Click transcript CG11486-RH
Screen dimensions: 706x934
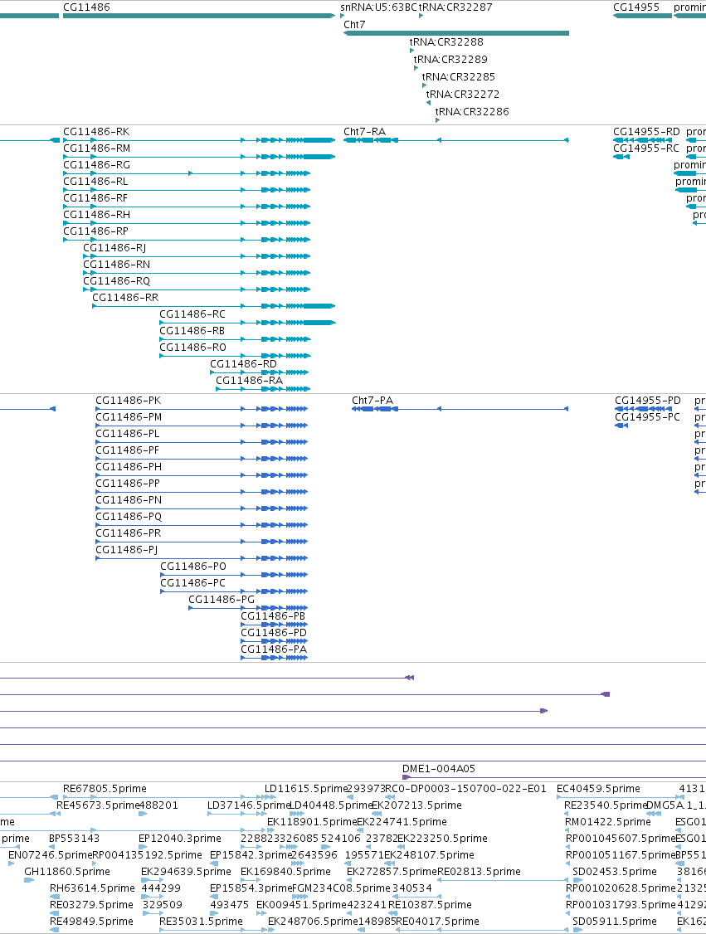pos(96,215)
